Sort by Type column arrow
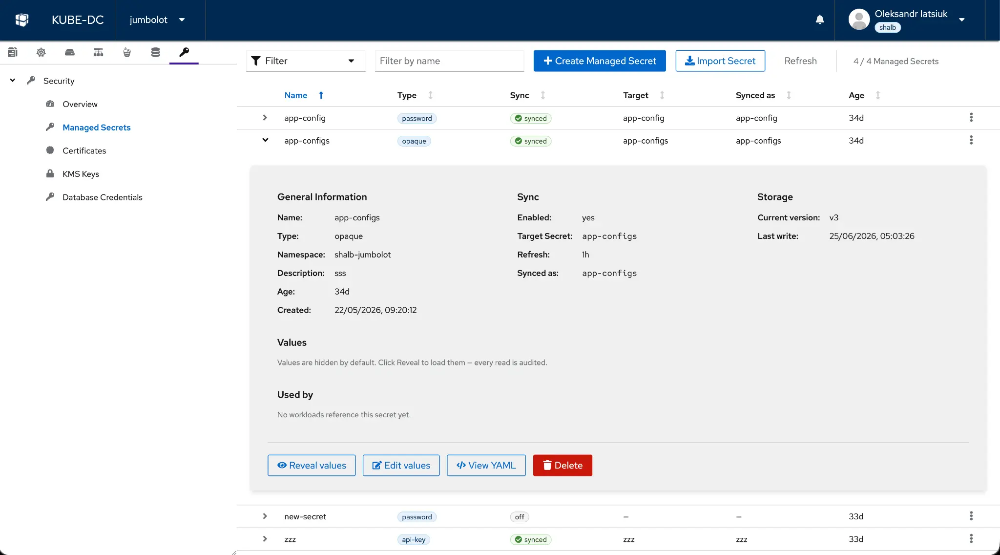Image resolution: width=1000 pixels, height=555 pixels. click(x=430, y=95)
